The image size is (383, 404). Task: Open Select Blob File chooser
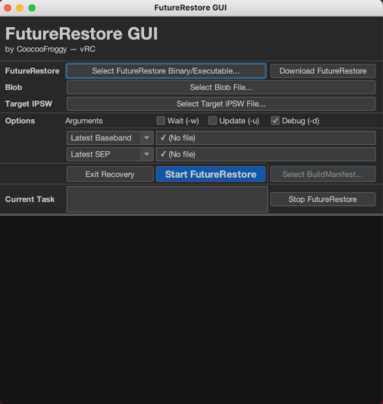click(221, 87)
